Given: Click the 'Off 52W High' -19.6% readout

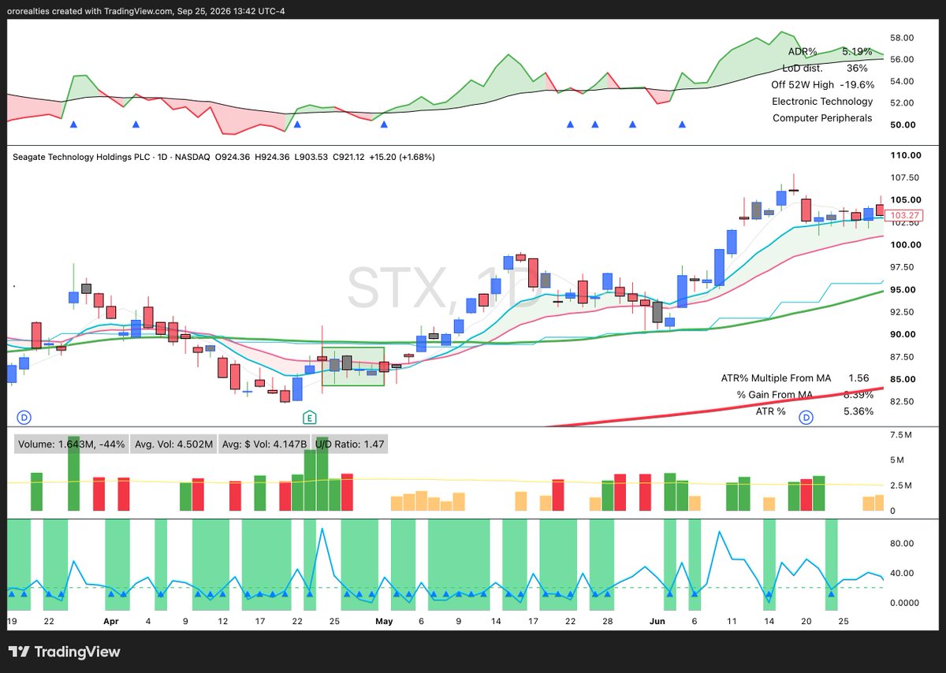Looking at the screenshot, I should coord(822,84).
